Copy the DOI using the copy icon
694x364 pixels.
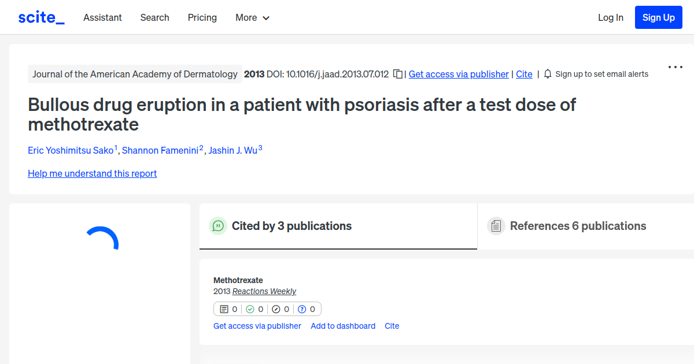point(397,74)
